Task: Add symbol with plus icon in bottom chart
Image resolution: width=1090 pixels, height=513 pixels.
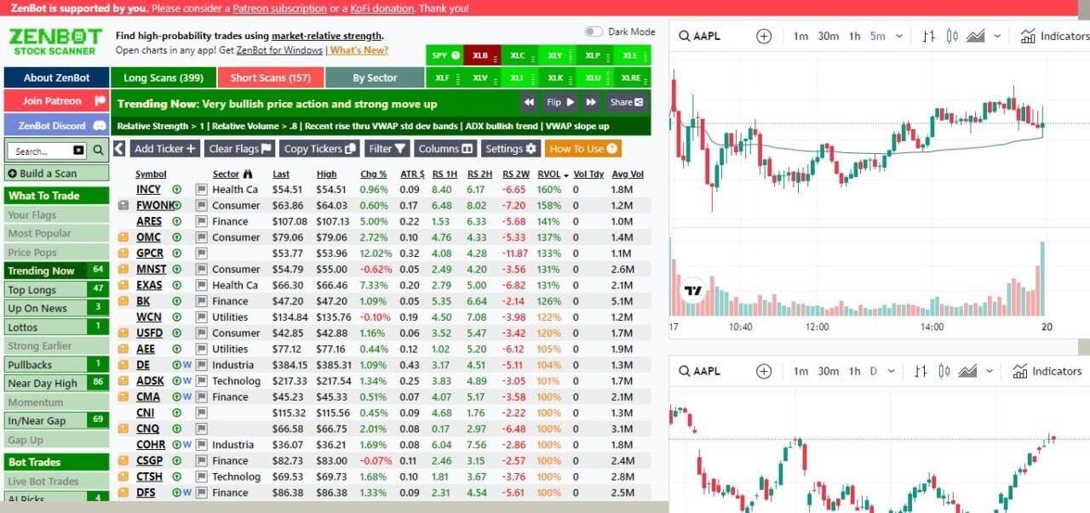Action: 764,371
